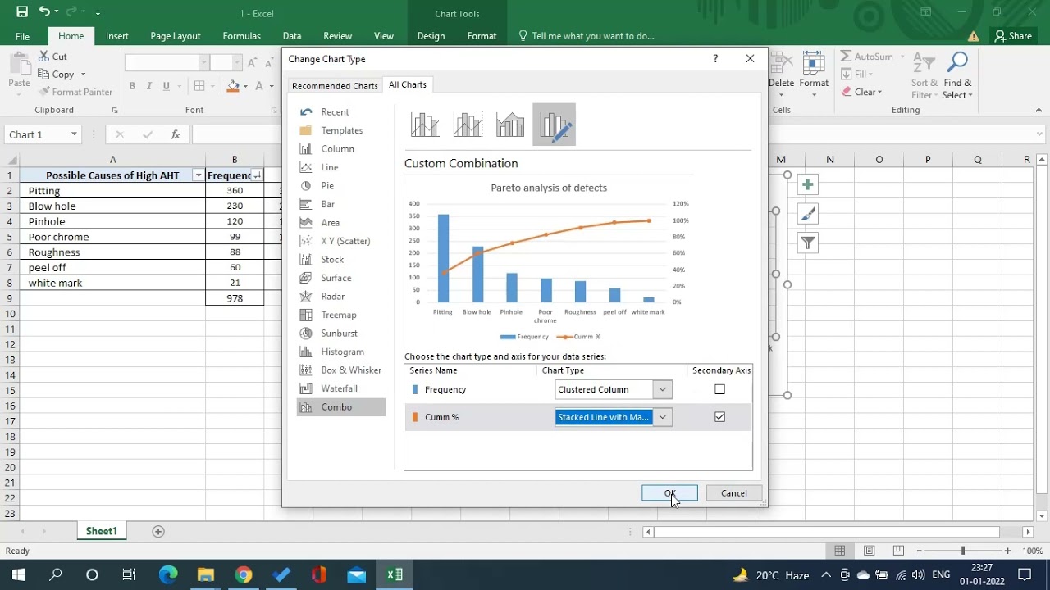Viewport: 1050px width, 590px height.
Task: Uncheck Secondary Axis for Cumm % series
Action: point(719,417)
